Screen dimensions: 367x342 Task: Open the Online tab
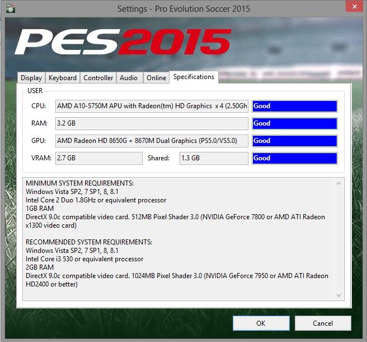156,77
